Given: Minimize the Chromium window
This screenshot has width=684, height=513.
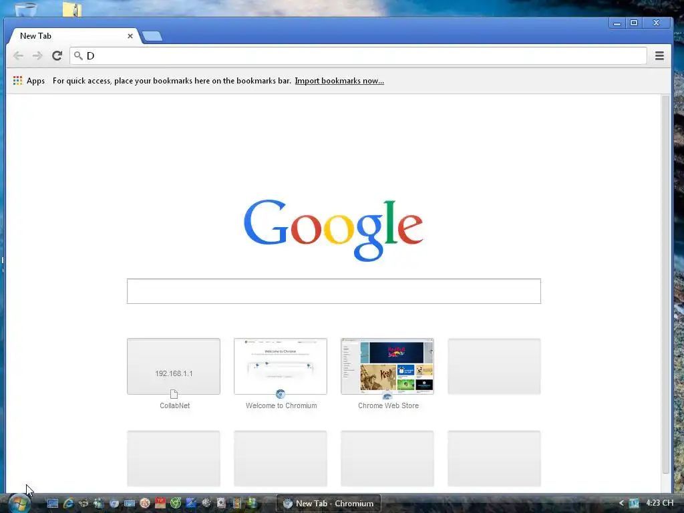Looking at the screenshot, I should pyautogui.click(x=617, y=23).
